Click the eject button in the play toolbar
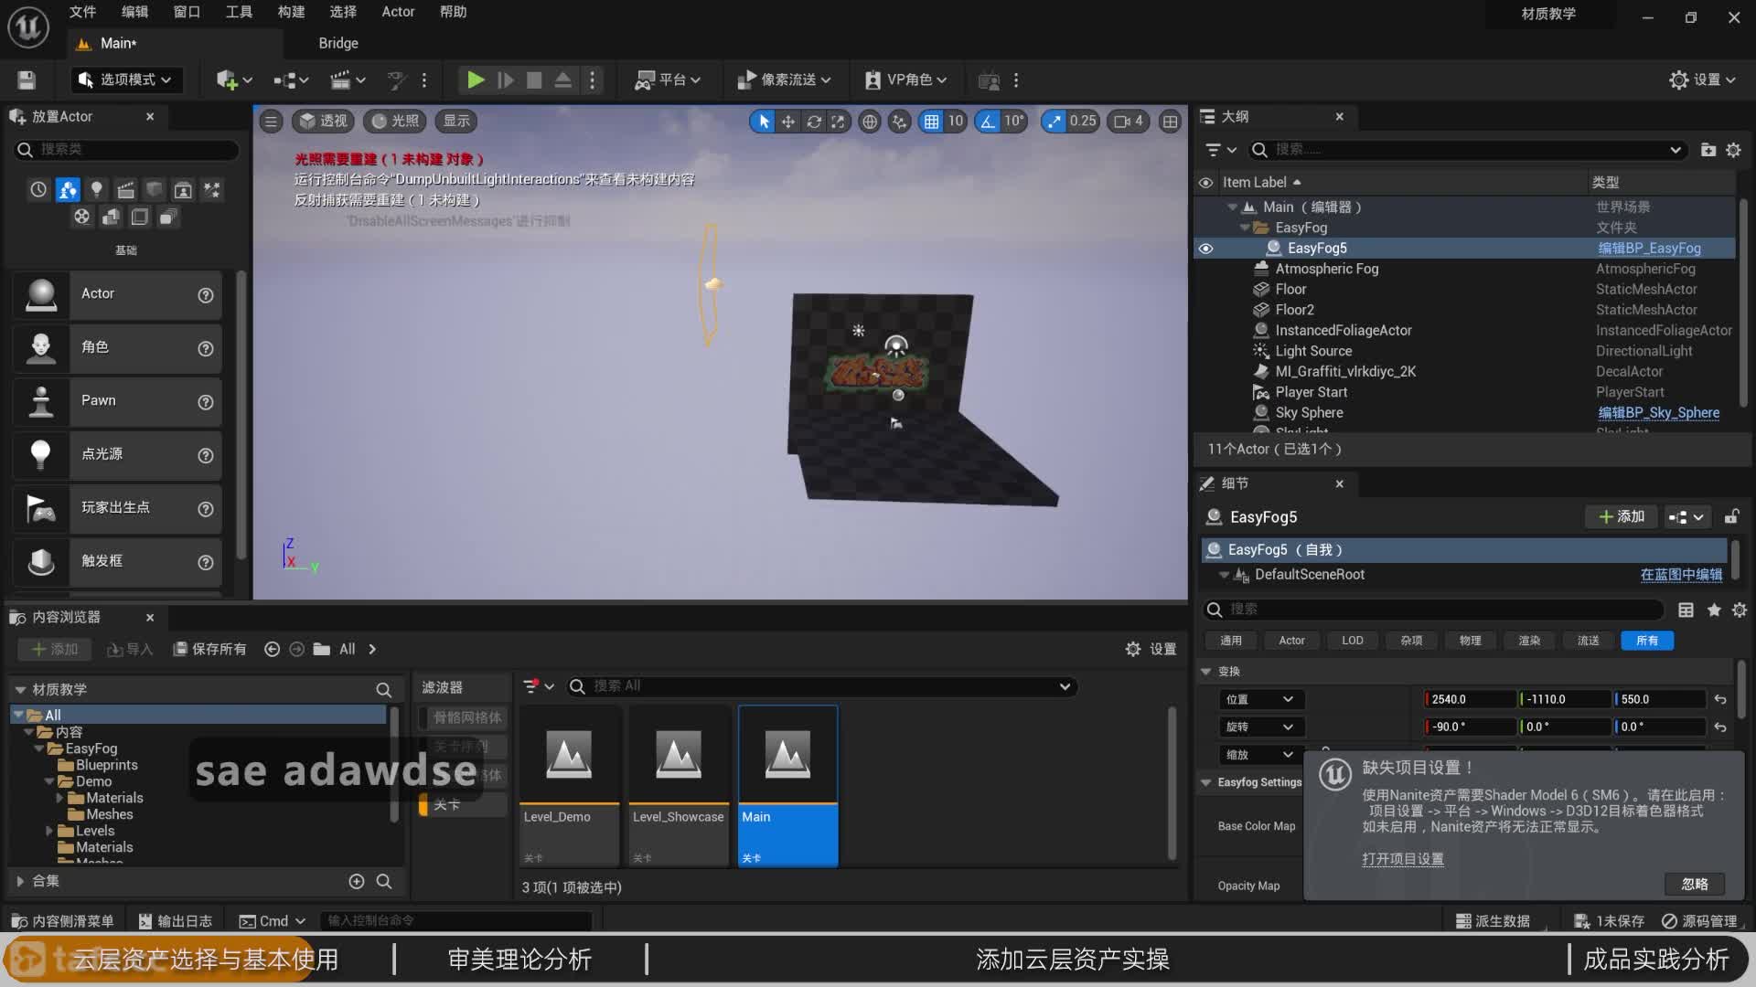Screen dimensions: 1756x987 pos(563,80)
